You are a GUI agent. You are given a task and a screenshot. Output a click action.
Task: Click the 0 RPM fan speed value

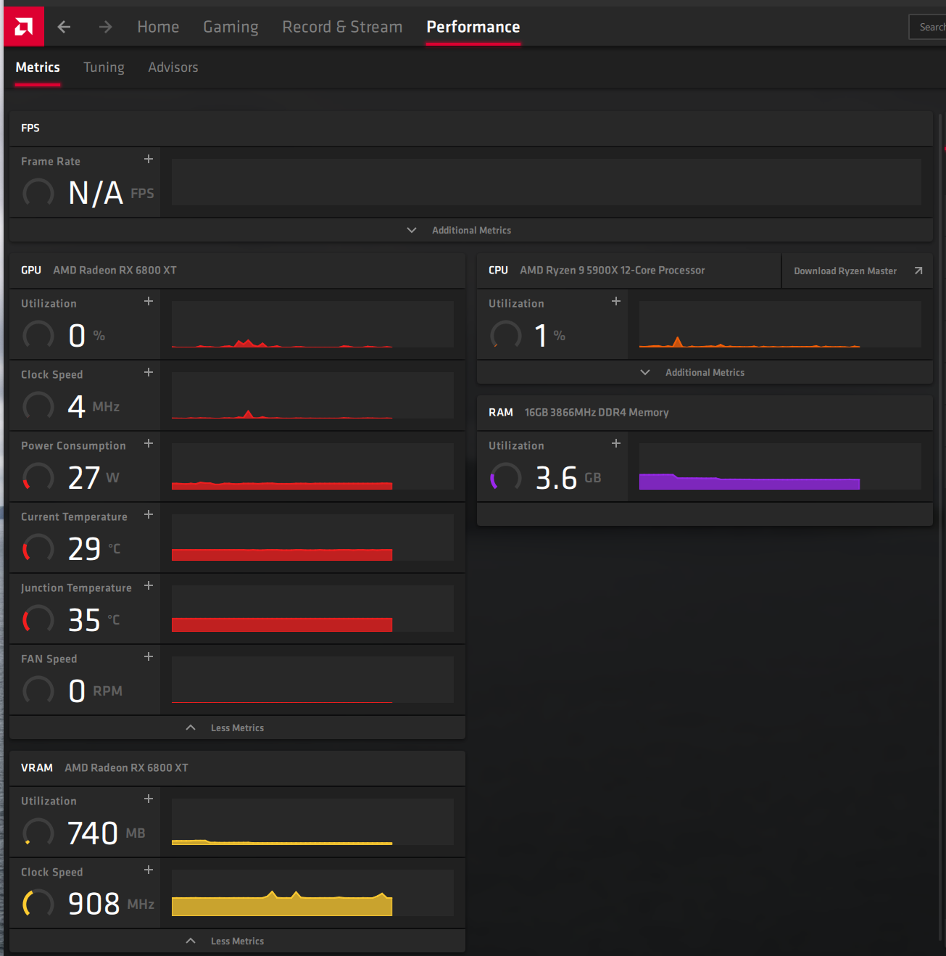pyautogui.click(x=96, y=691)
